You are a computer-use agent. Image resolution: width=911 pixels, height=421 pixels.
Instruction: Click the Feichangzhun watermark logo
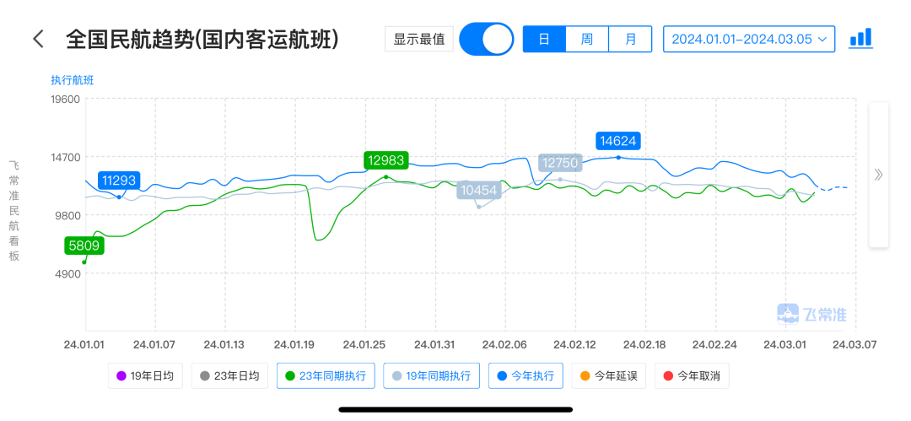(811, 315)
